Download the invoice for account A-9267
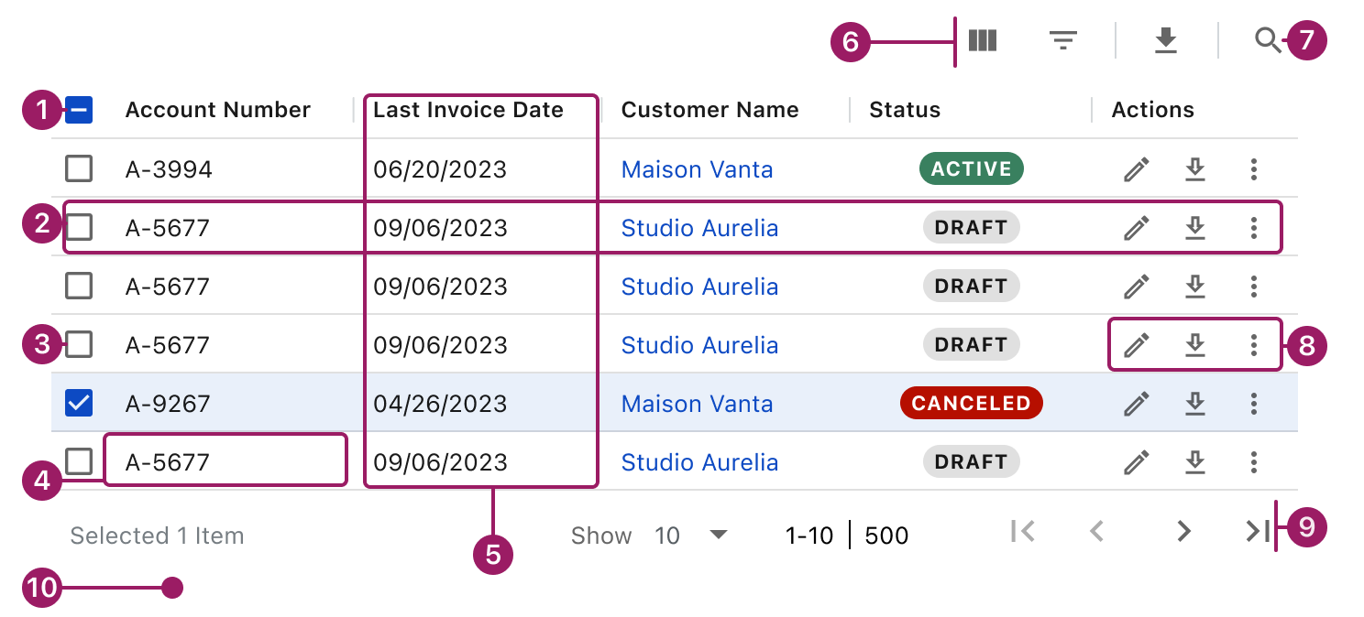 coord(1194,404)
